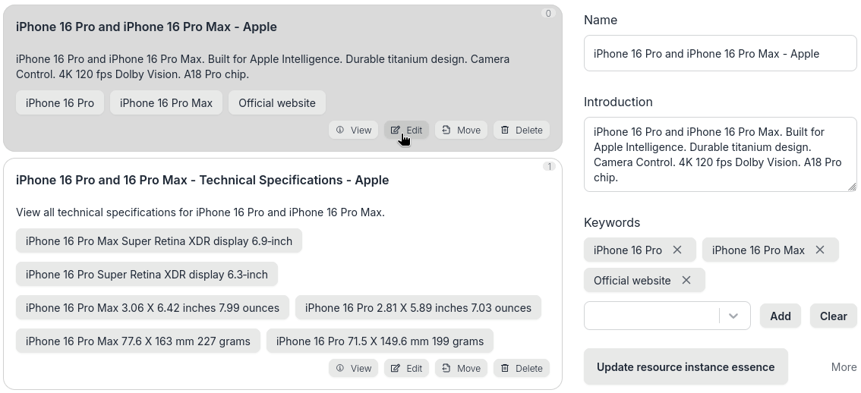Click Move on the first resource card
Viewport: 861px width, 393px height.
point(461,130)
